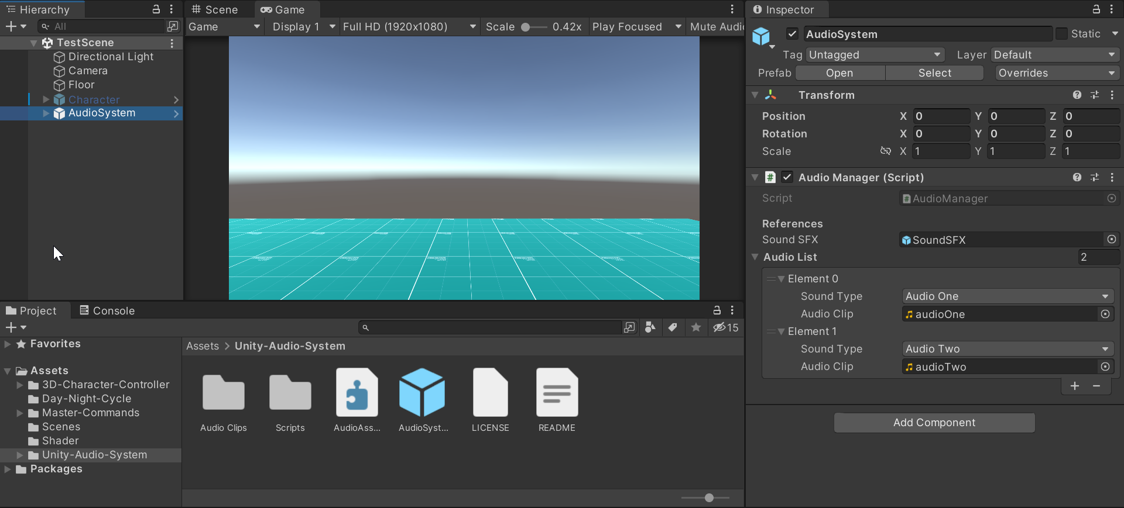
Task: Click the Add Component button
Action: coord(934,423)
